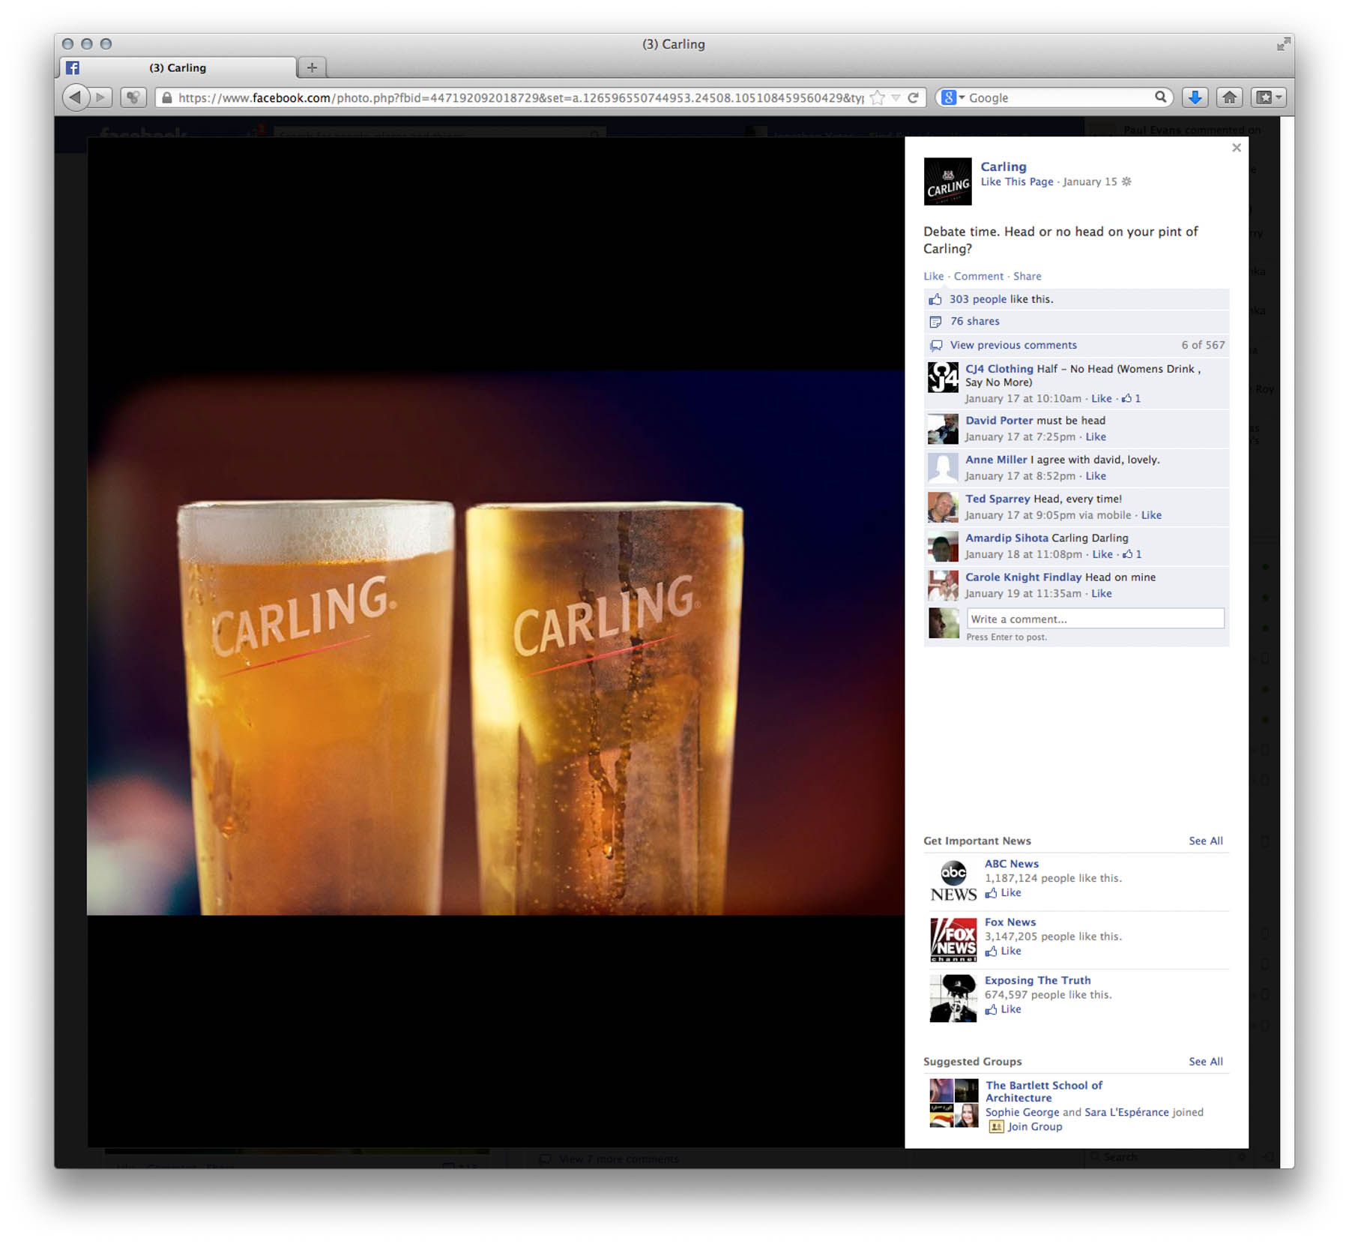Screen dimensions: 1349x1244
Task: Open the Google search engine dropdown
Action: (953, 97)
